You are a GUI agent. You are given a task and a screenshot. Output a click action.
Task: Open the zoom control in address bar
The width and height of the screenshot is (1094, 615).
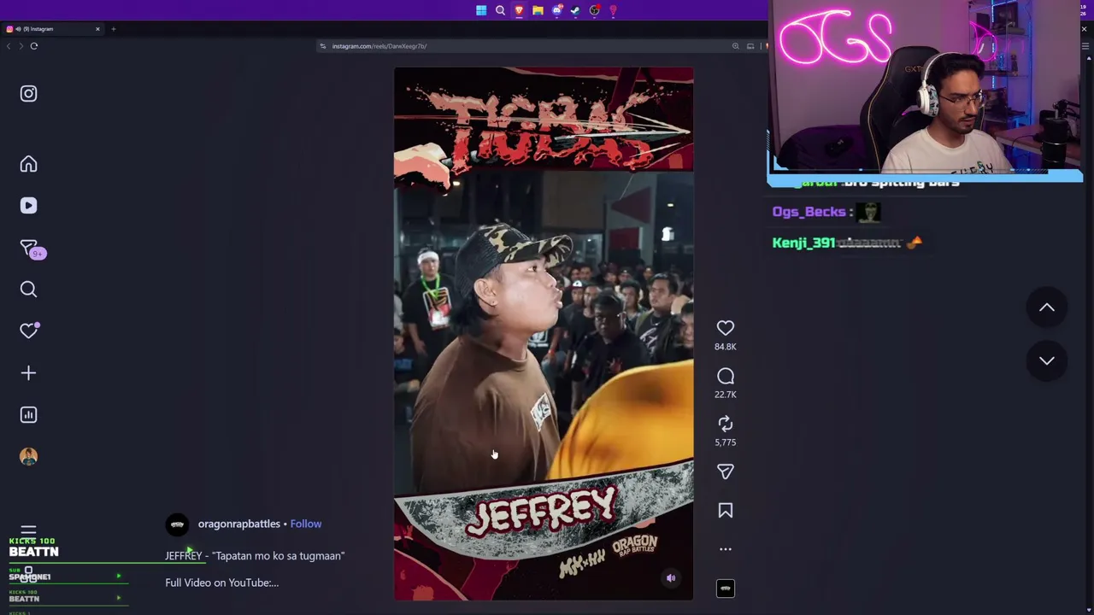[x=735, y=46]
